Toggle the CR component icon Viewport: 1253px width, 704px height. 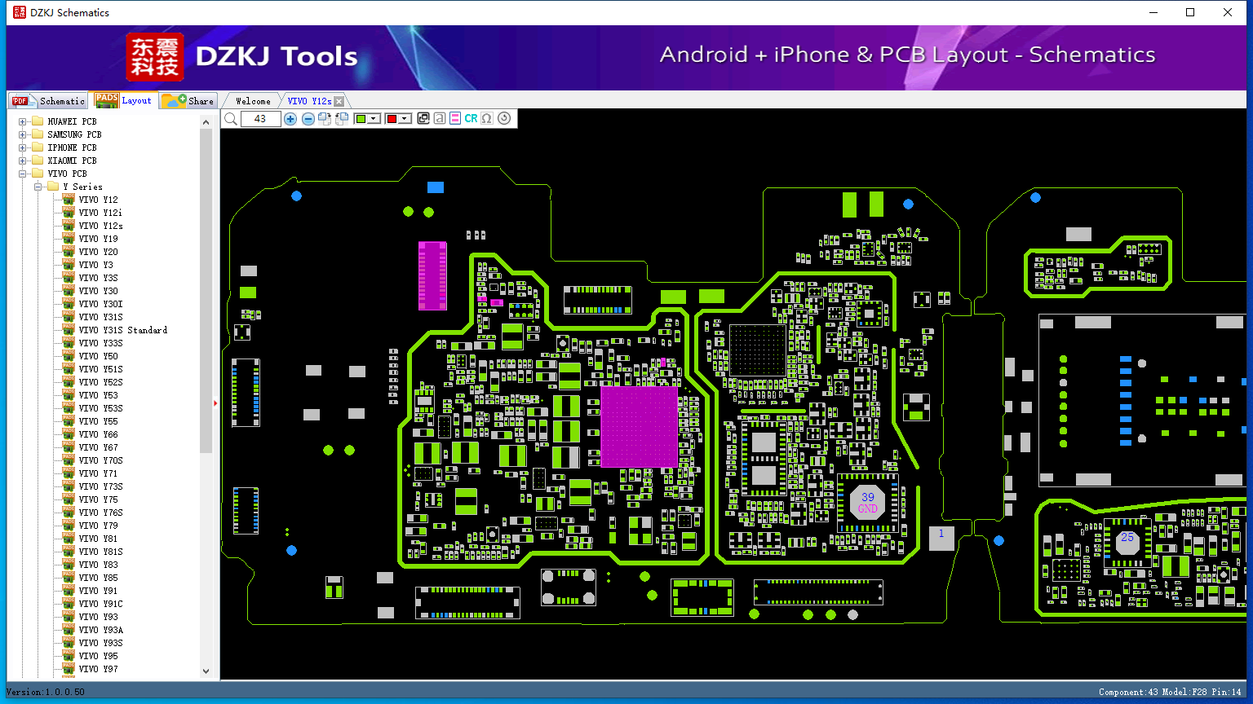click(x=471, y=119)
